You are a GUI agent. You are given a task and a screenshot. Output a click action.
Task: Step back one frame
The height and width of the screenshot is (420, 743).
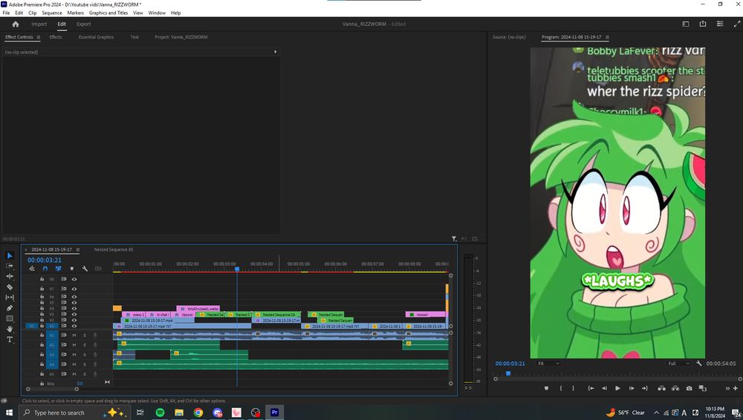click(x=604, y=388)
